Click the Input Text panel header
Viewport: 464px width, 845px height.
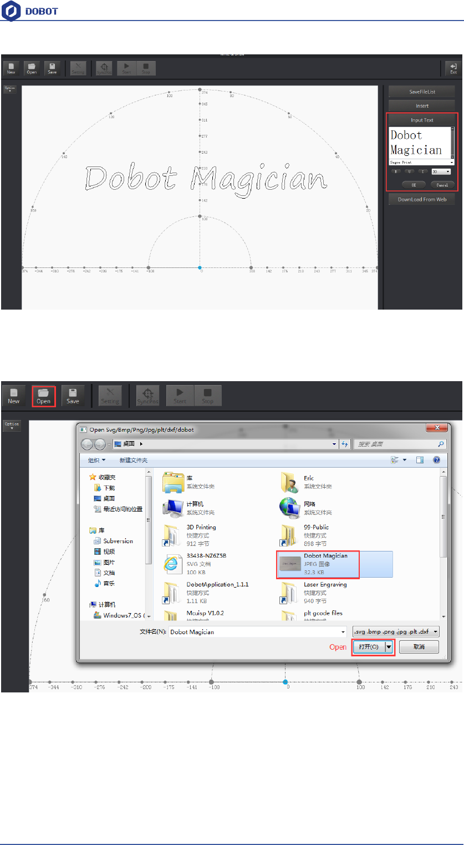click(422, 120)
